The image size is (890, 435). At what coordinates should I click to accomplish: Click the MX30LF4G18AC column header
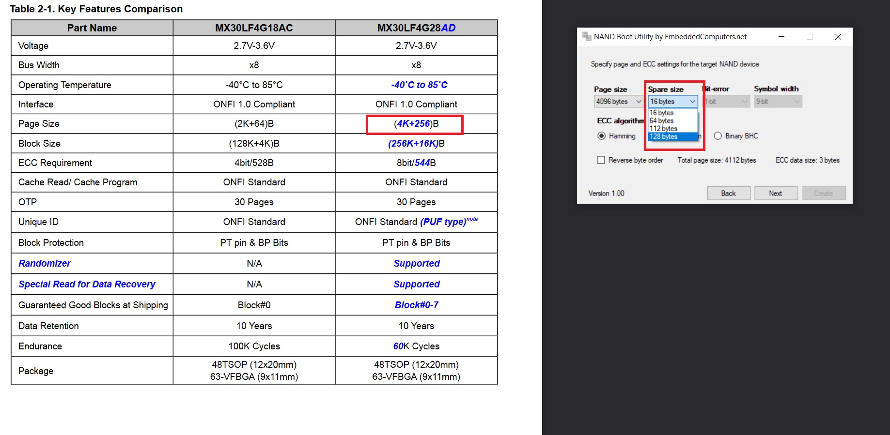tap(254, 28)
